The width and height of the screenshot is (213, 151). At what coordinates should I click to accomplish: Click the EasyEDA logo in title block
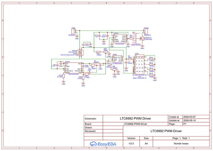103,144
